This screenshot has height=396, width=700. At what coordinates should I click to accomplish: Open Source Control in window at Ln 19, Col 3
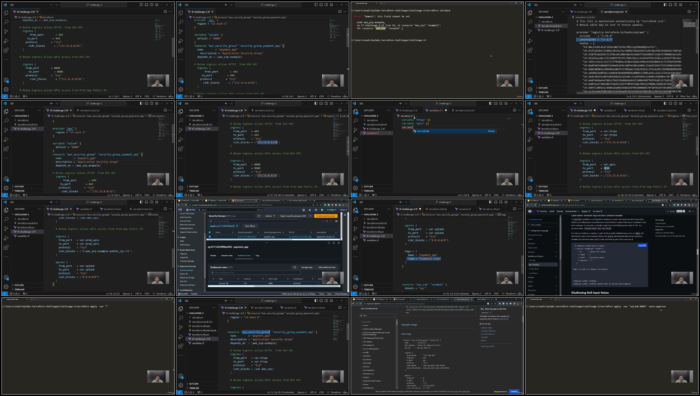(6, 130)
